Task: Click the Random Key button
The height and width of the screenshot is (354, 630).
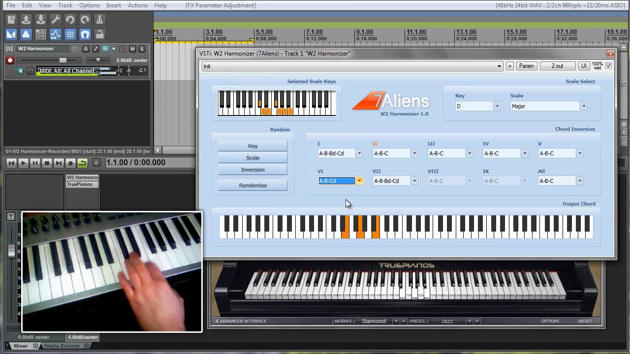Action: coord(252,146)
